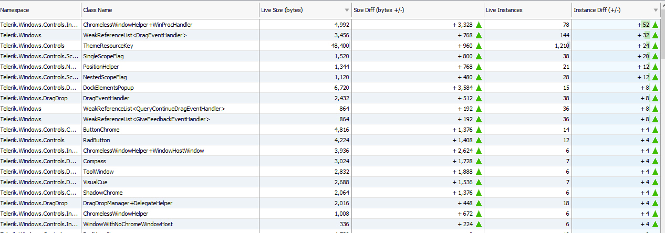Select the DockElementsPopup class row
Image resolution: width=665 pixels, height=233 pixels.
coord(330,88)
